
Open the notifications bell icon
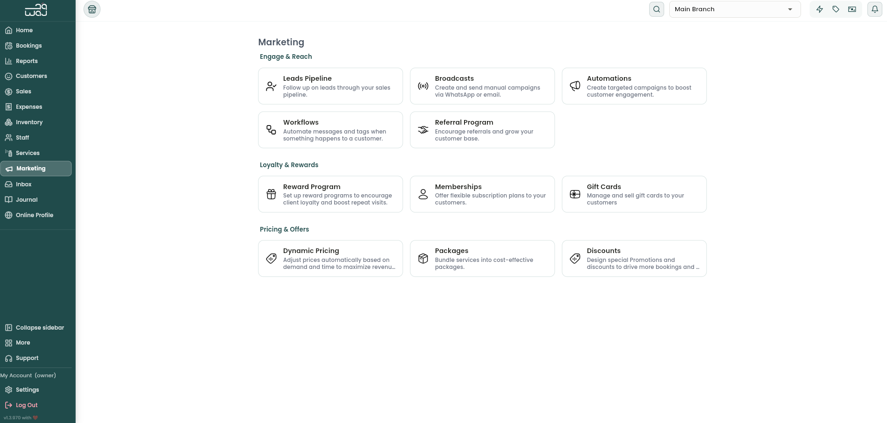875,9
